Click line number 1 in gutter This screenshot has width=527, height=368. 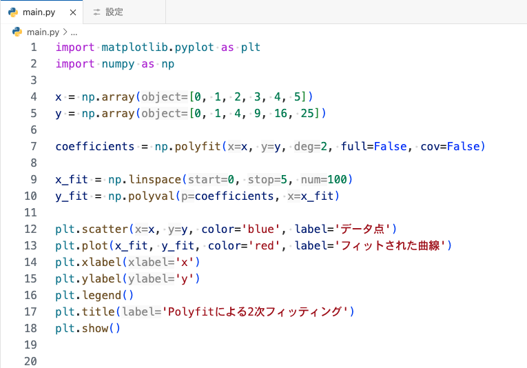pyautogui.click(x=34, y=48)
